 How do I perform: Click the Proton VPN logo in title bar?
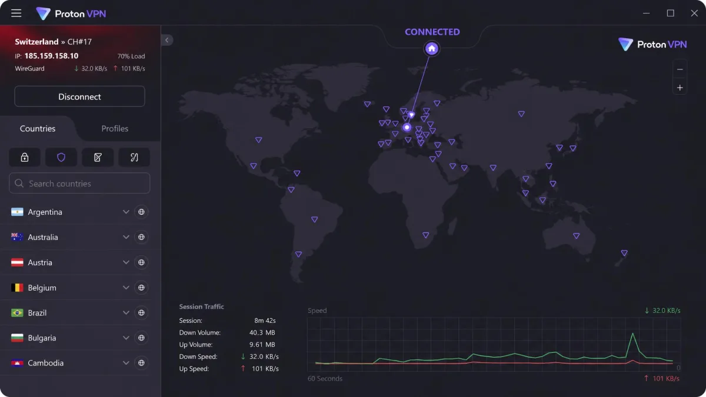pyautogui.click(x=71, y=14)
